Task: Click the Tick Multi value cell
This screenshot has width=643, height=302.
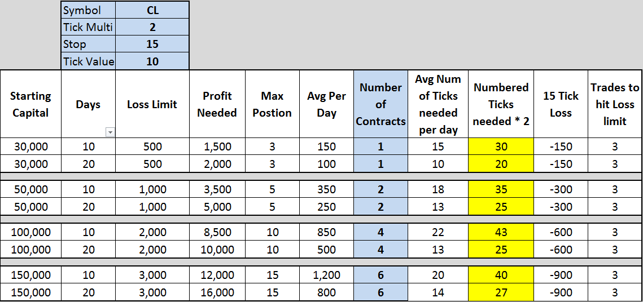Action: tap(152, 28)
